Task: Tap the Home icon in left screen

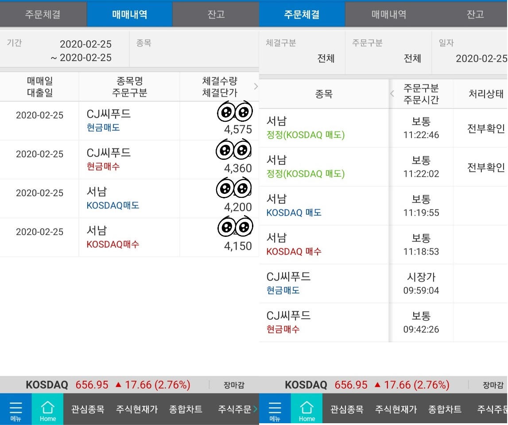Action: click(x=48, y=409)
